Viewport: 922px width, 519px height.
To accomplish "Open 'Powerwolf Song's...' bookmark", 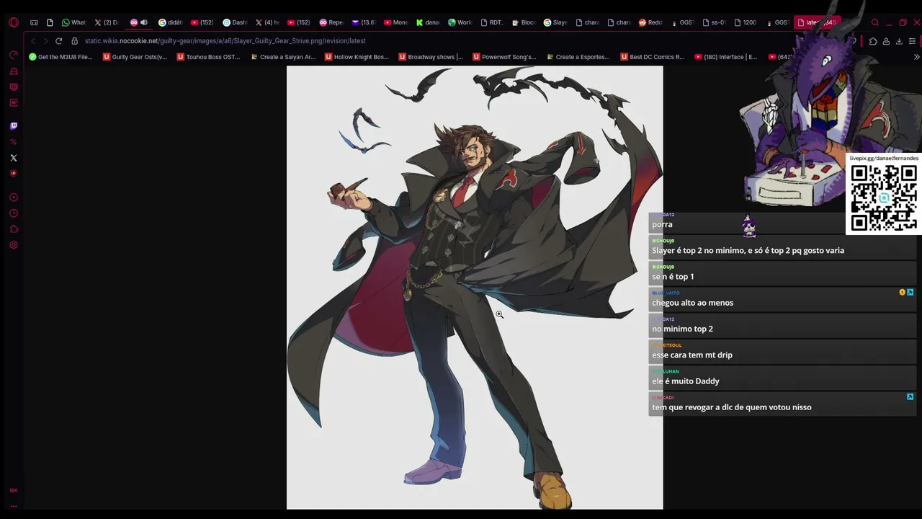I will [x=505, y=57].
